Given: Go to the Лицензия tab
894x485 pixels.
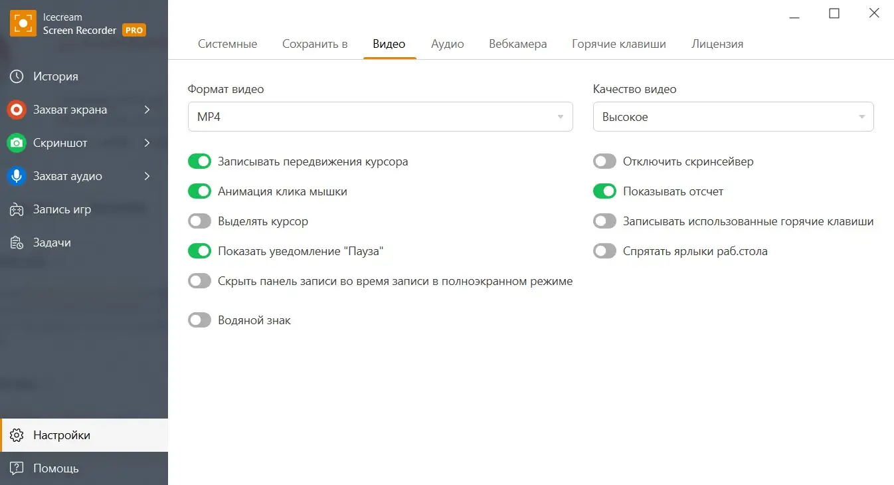Looking at the screenshot, I should click(x=717, y=44).
